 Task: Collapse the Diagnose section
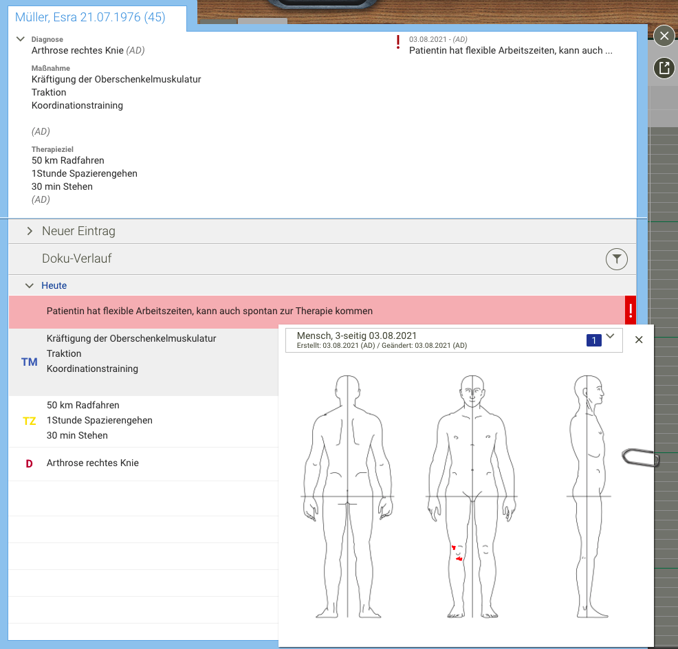tap(21, 38)
